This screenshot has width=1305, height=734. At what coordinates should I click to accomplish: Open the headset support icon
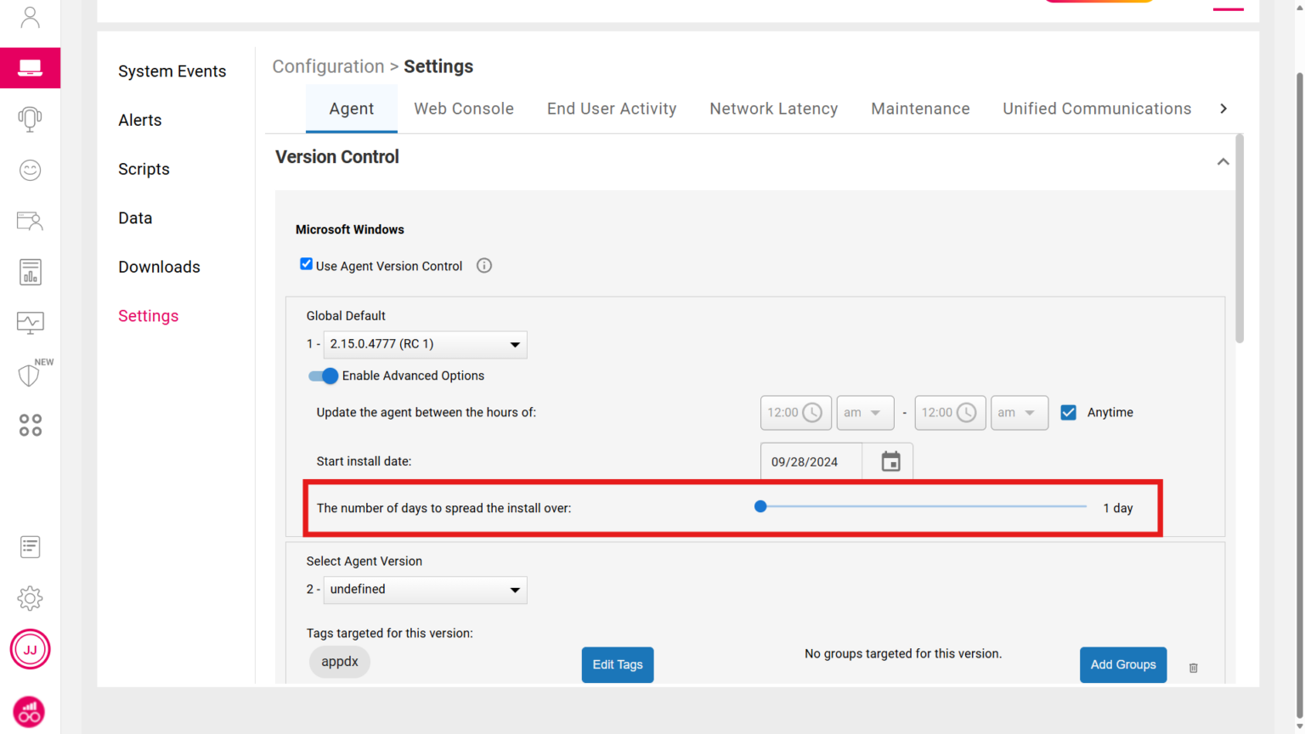pos(31,119)
